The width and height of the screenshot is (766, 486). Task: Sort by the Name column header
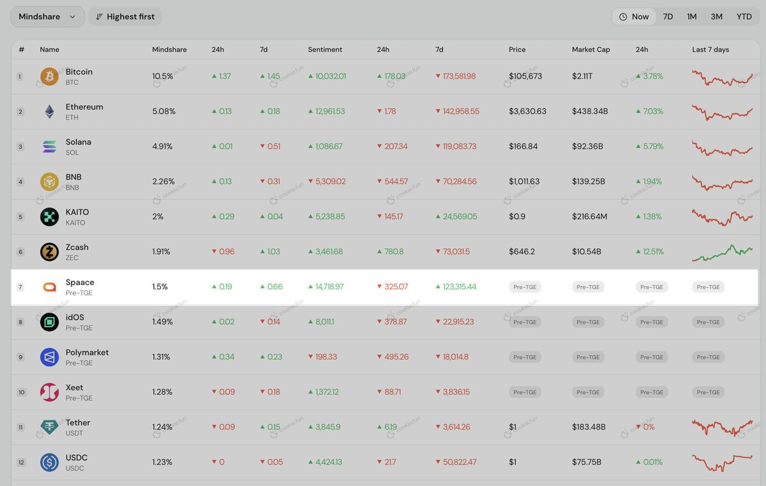point(49,49)
